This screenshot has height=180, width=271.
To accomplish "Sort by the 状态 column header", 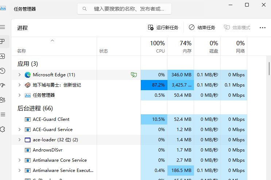I will coord(119,46).
